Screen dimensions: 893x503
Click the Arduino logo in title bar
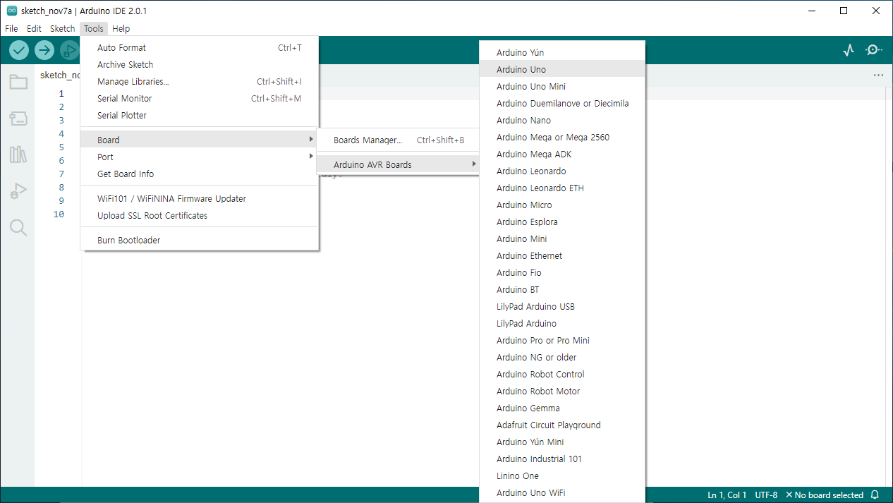pos(12,11)
